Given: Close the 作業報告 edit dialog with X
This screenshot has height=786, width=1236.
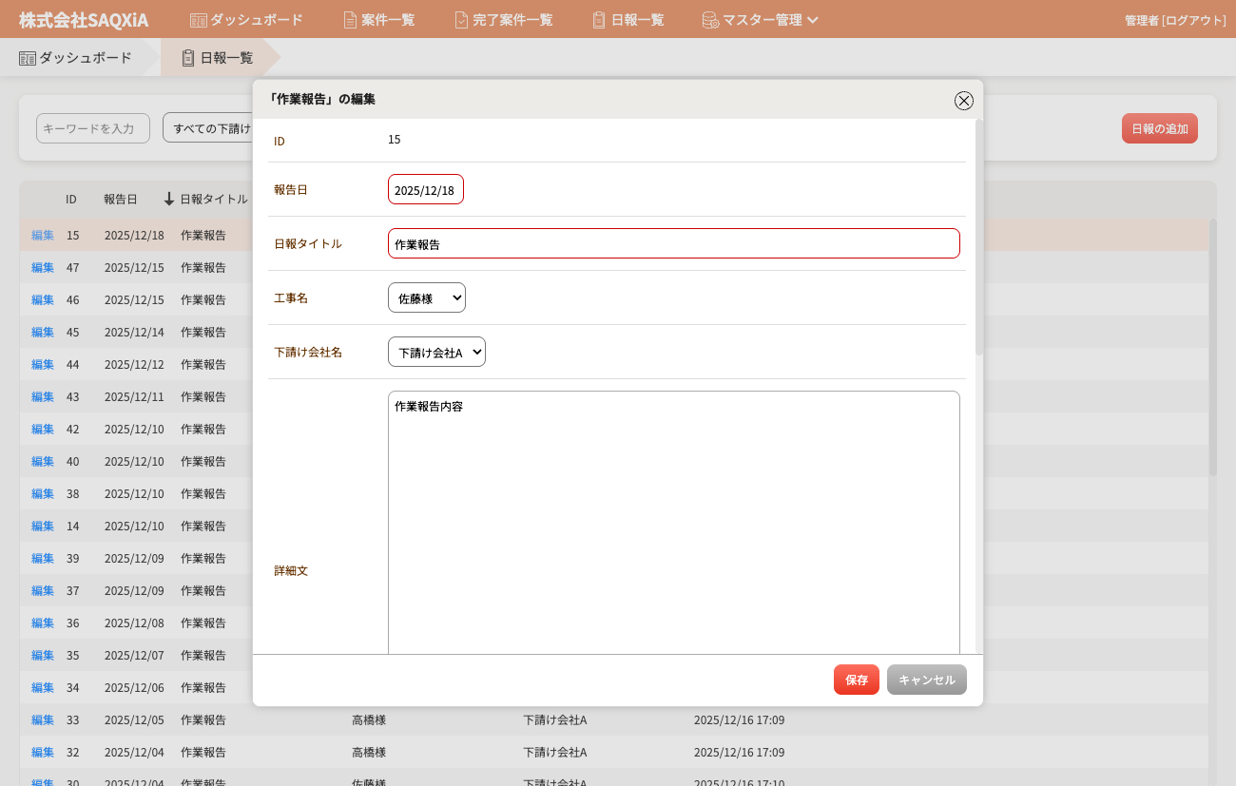Looking at the screenshot, I should pyautogui.click(x=963, y=101).
